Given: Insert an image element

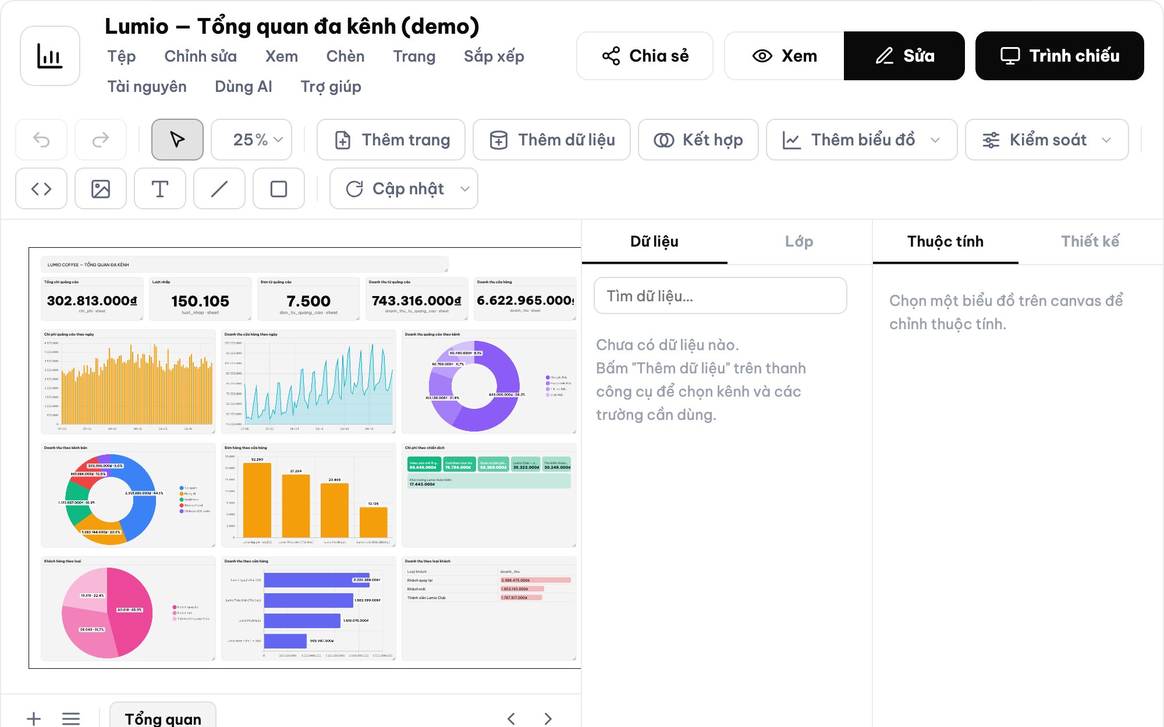Looking at the screenshot, I should (101, 188).
